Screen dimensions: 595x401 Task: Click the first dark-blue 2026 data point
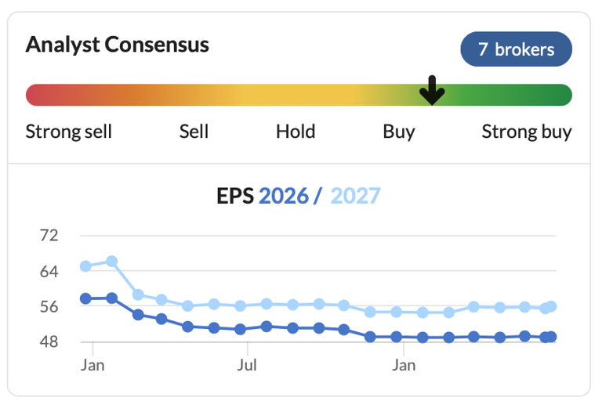pos(85,298)
